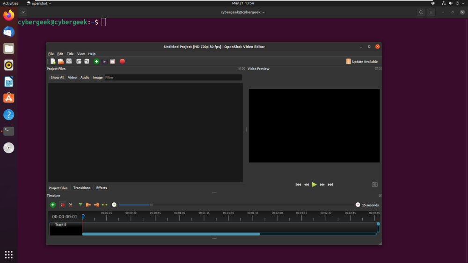Play the video preview
Screen dimensions: 468x263
pyautogui.click(x=314, y=185)
